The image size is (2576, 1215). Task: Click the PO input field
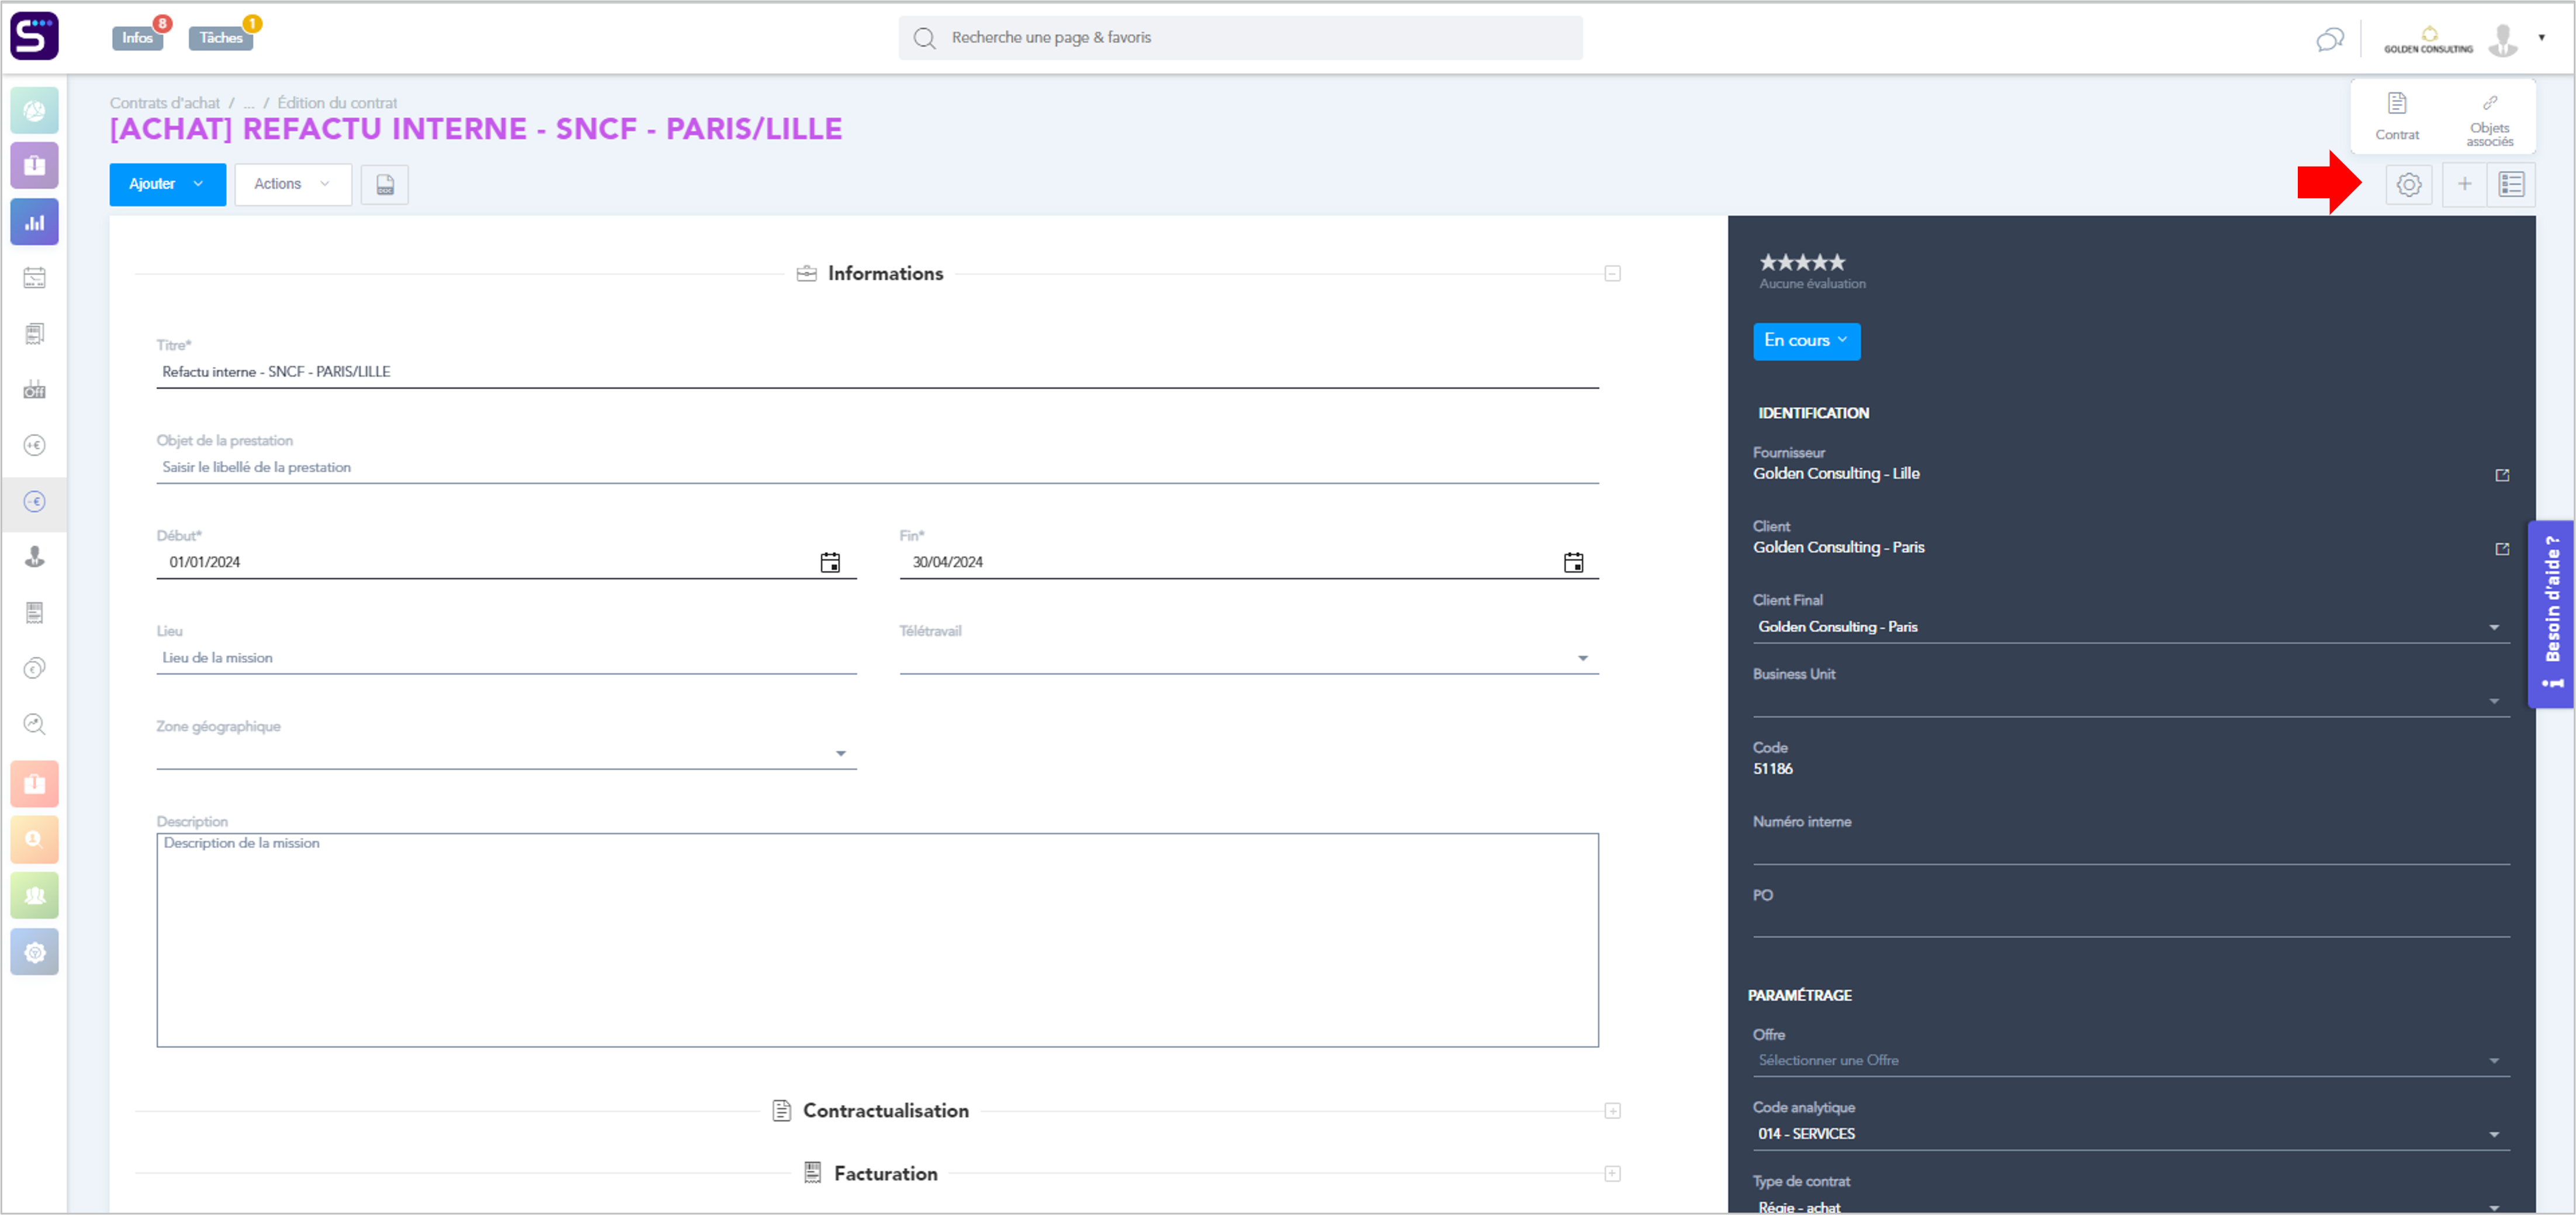point(2131,921)
